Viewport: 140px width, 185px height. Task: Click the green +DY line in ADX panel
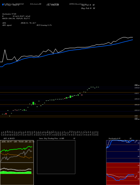click(17, 149)
